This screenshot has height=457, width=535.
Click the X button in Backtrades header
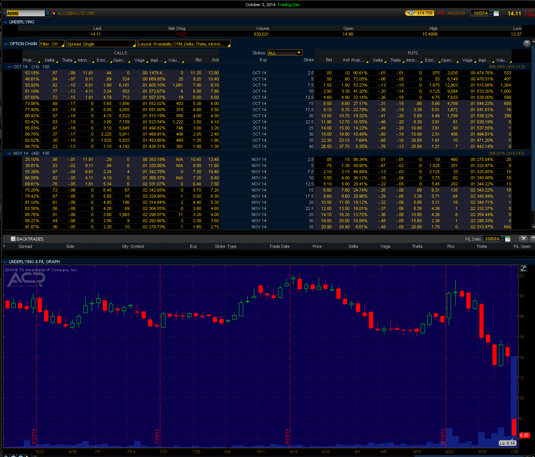(x=523, y=238)
